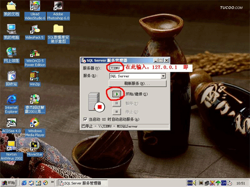Select the Adobe Photoshop 6.0 desktop shortcut
This screenshot has height=187, width=250.
click(58, 10)
